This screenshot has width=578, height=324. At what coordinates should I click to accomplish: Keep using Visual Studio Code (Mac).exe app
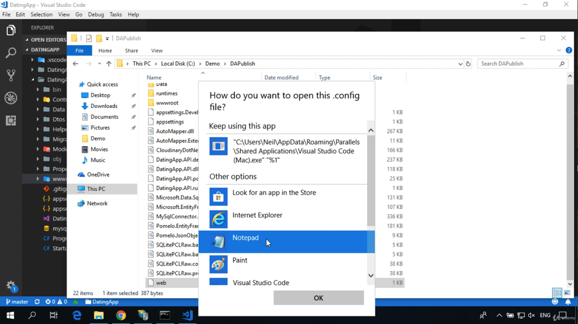(287, 151)
